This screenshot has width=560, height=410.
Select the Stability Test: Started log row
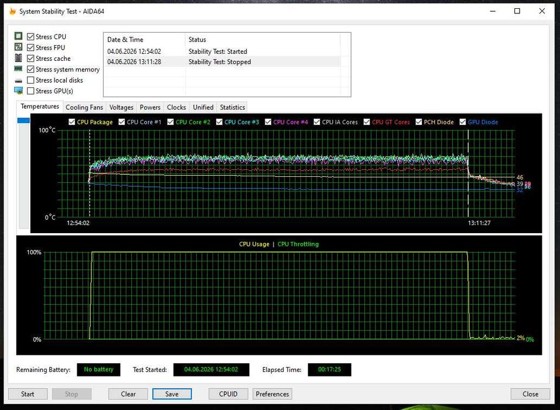(x=221, y=52)
